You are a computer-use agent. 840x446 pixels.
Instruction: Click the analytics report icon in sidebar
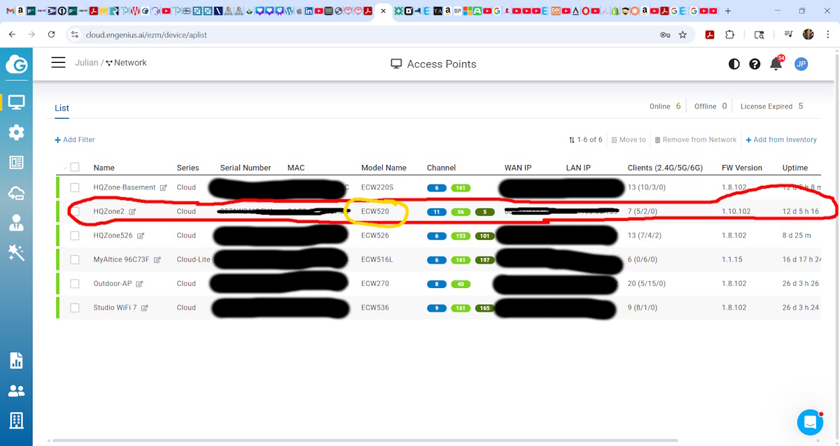click(x=16, y=361)
